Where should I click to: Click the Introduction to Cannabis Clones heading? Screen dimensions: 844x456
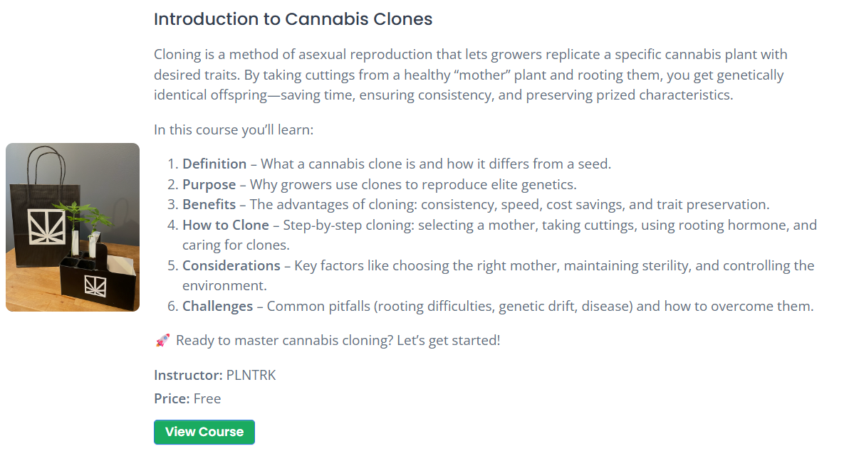[293, 18]
